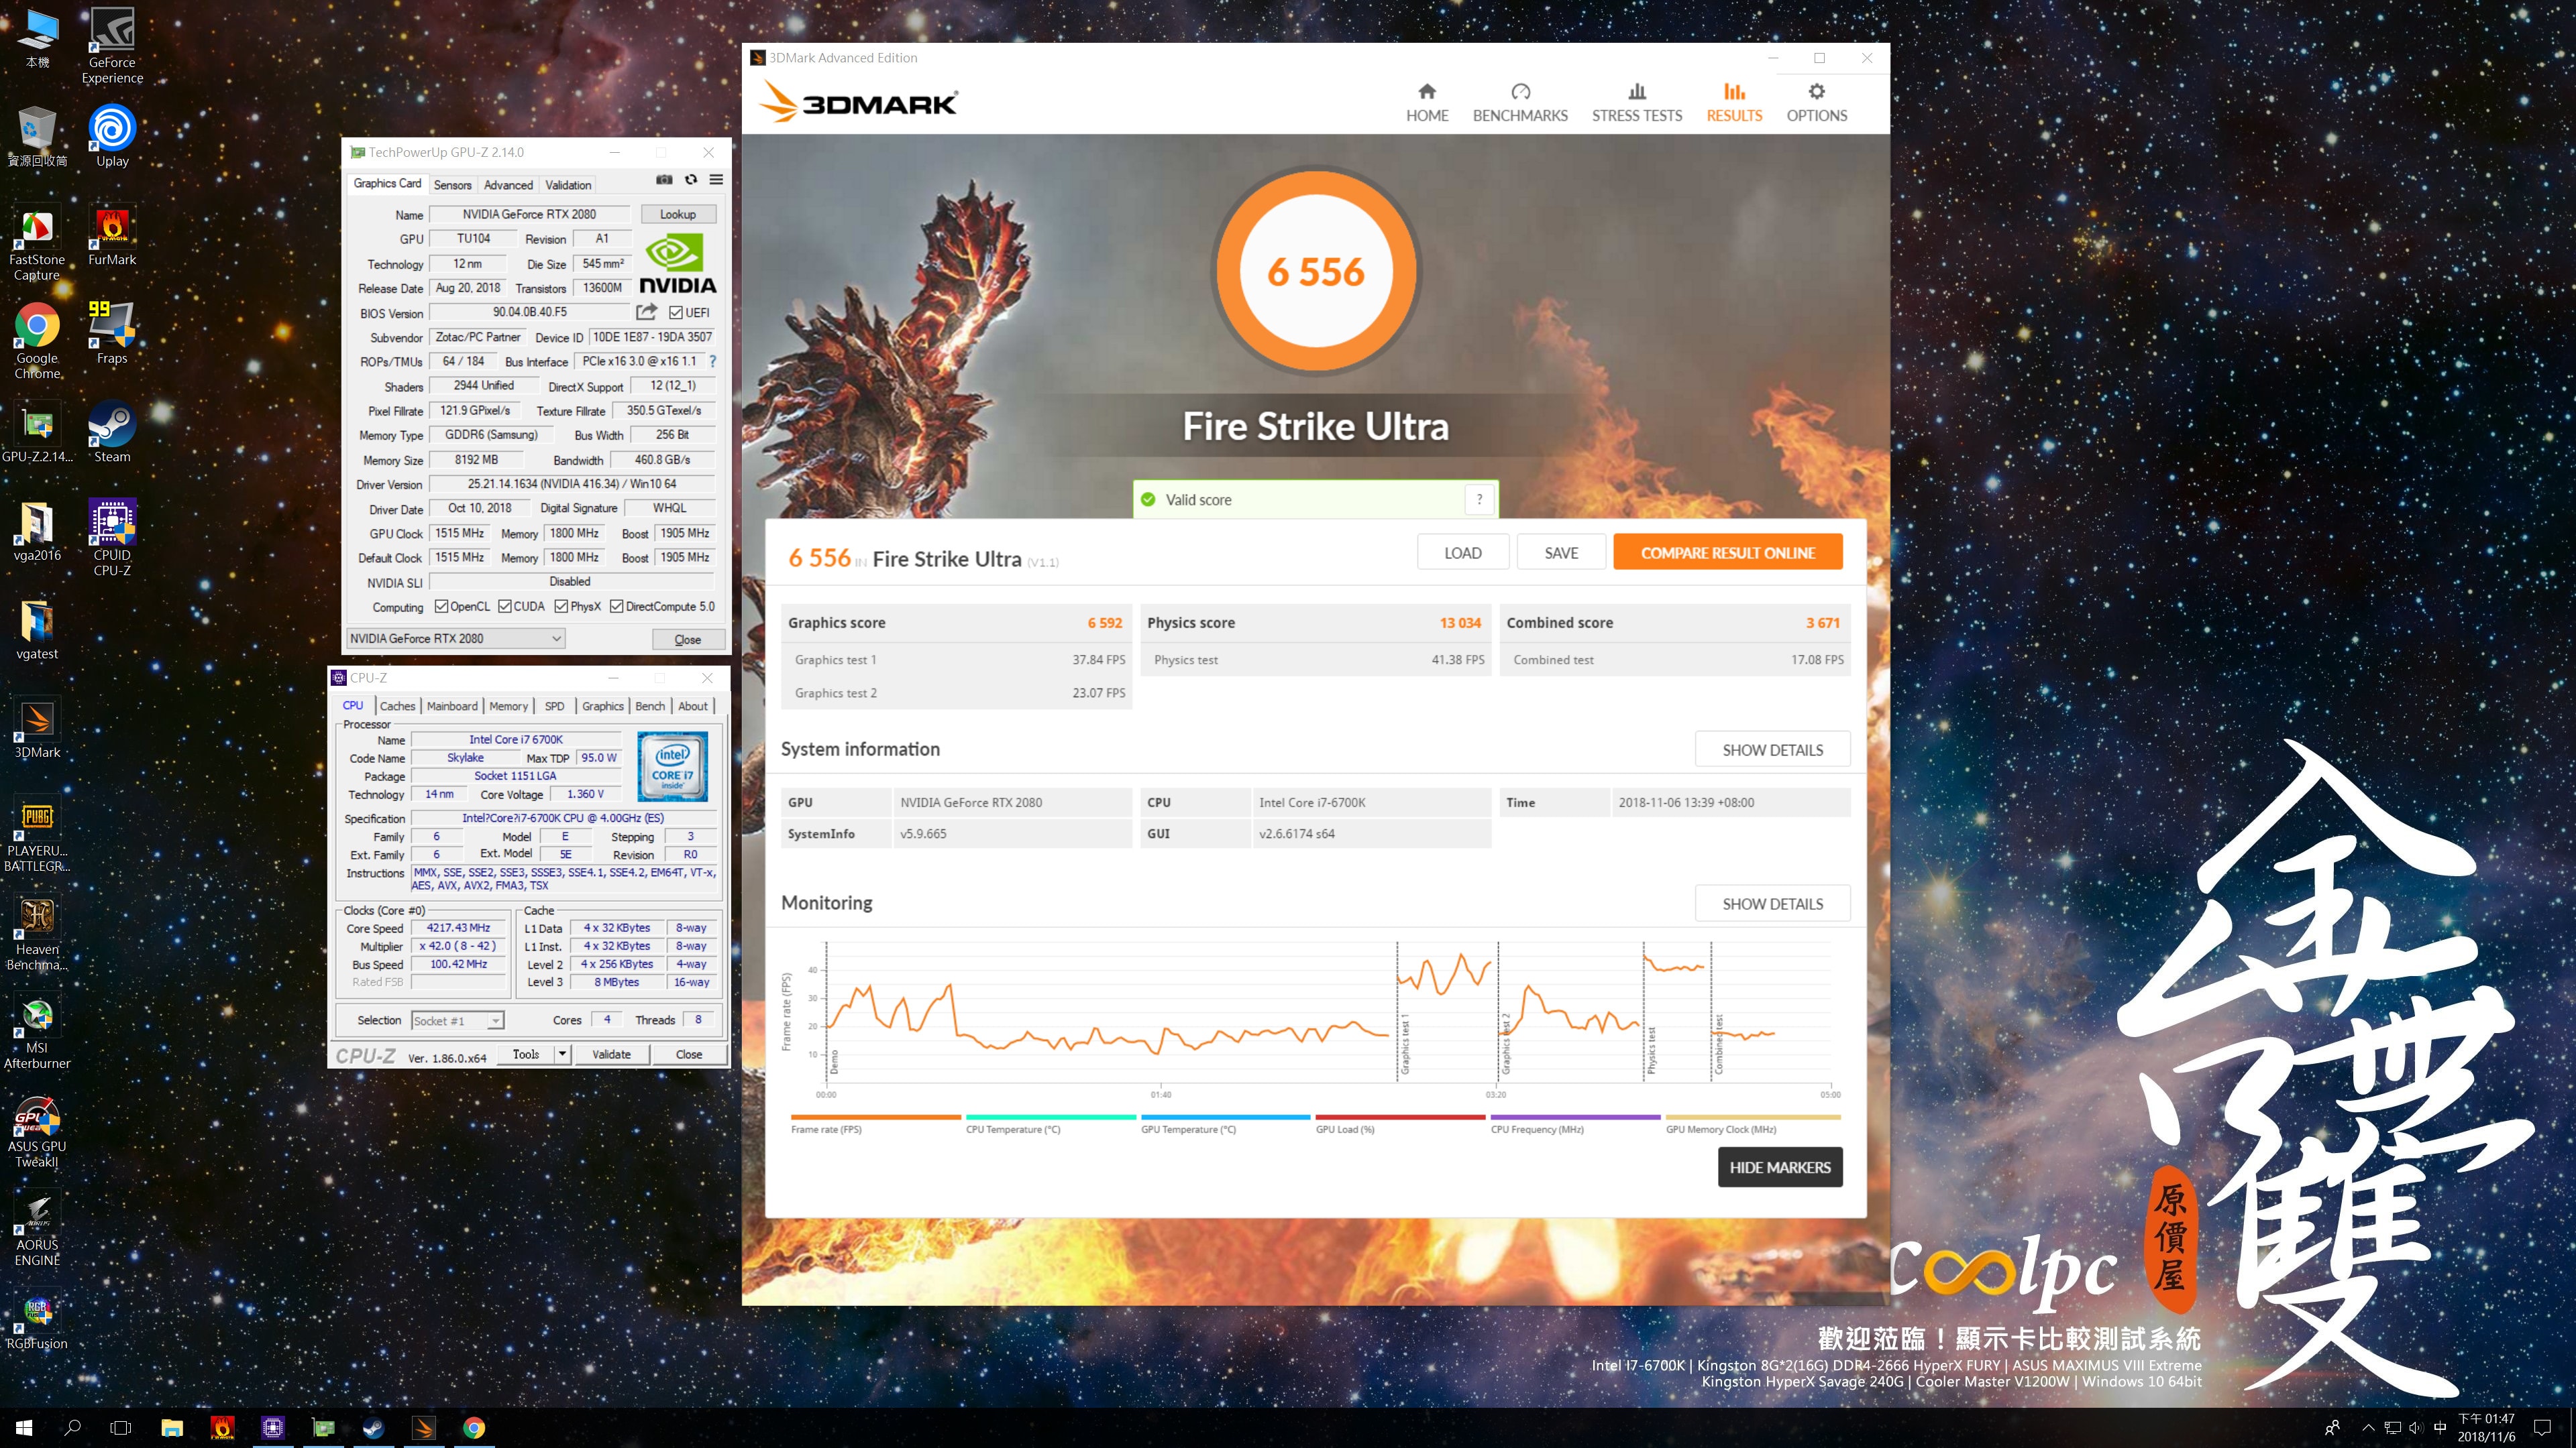
Task: Open the Validation tab in GPU-Z
Action: [568, 185]
